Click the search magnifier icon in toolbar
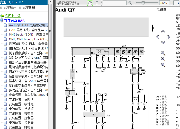 coord(130,3)
